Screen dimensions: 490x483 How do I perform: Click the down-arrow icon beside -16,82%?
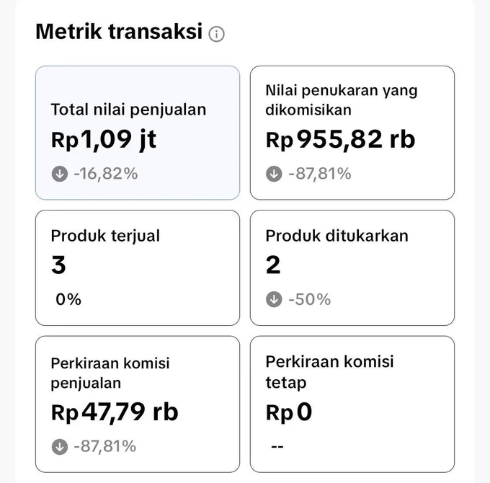tap(59, 174)
